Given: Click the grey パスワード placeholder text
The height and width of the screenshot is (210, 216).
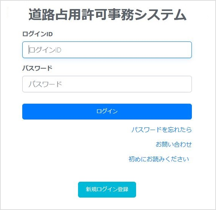Looking at the screenshot, I should [x=45, y=84].
